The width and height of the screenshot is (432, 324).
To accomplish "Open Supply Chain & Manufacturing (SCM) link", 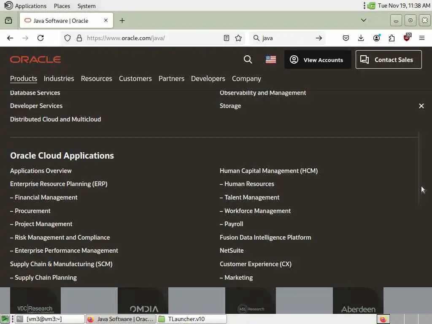I will (x=61, y=264).
